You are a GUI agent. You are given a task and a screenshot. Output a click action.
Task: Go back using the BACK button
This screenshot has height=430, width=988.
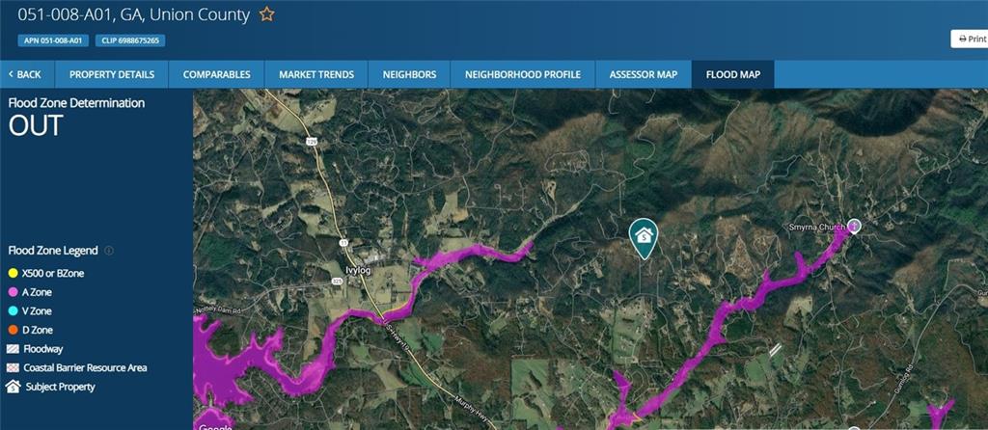(27, 74)
